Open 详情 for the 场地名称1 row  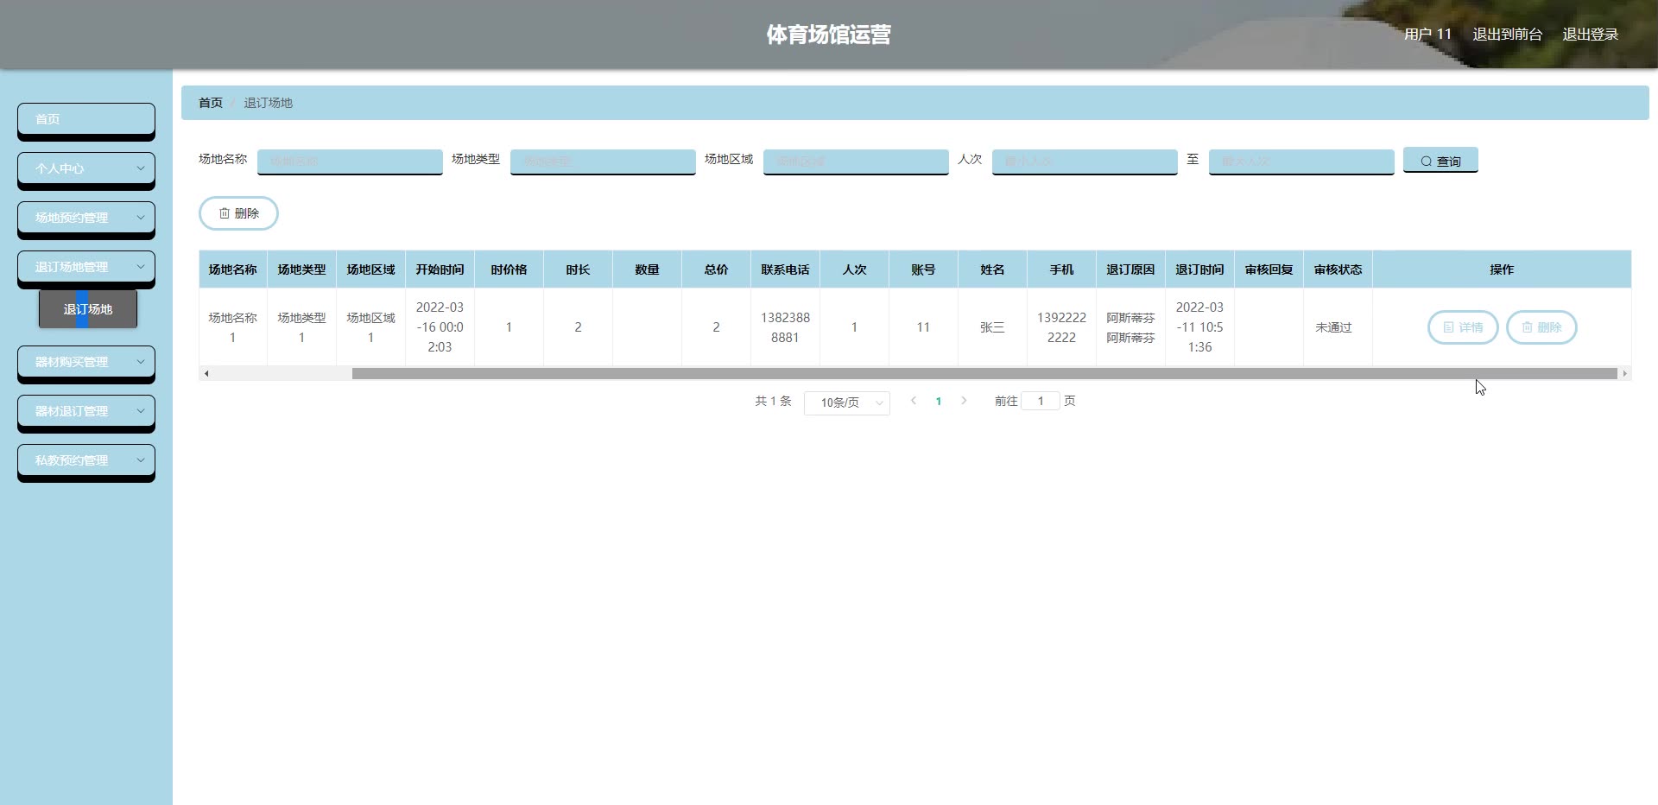(x=1463, y=327)
